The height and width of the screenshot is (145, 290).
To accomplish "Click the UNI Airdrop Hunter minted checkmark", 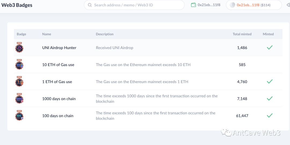I will click(270, 48).
